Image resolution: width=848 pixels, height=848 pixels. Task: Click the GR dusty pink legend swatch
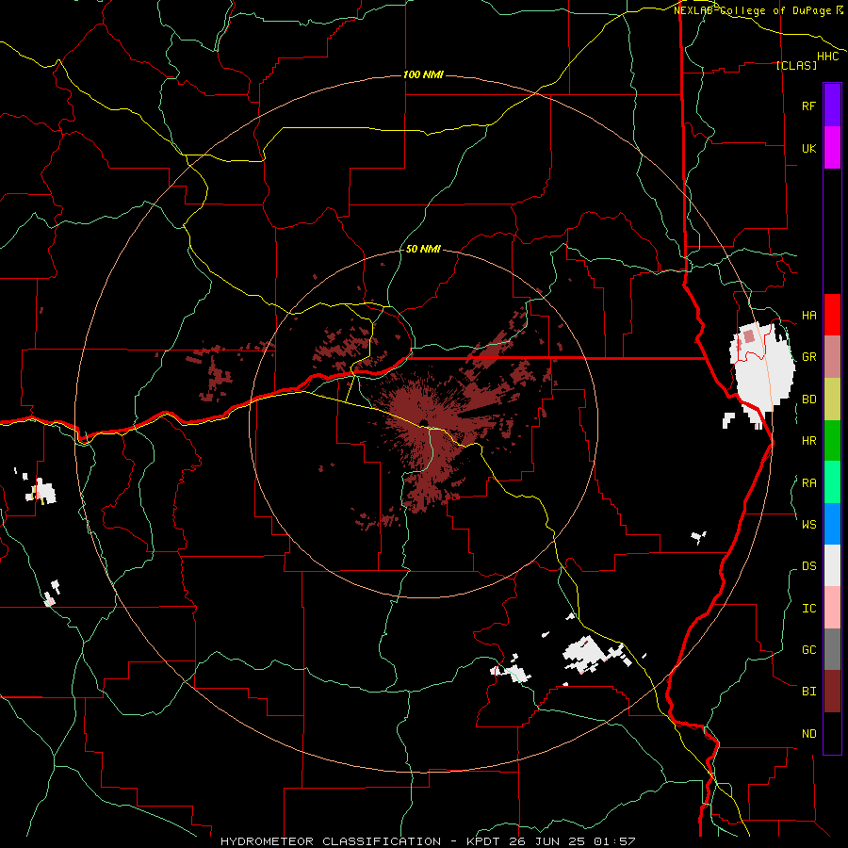tap(832, 357)
